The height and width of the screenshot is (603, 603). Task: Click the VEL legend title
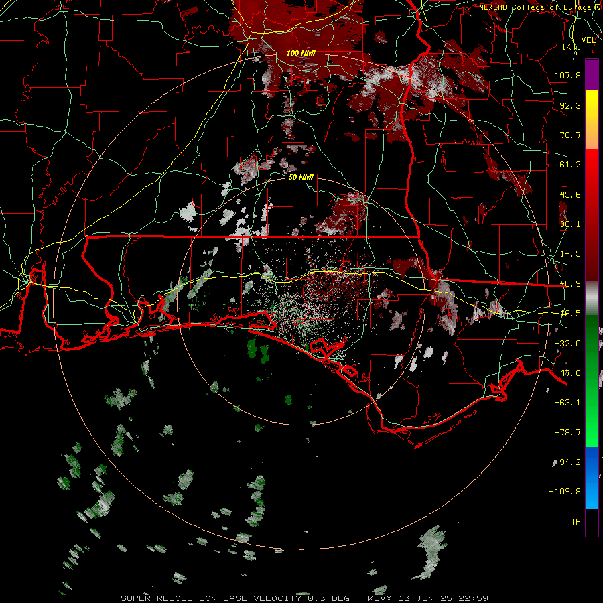[588, 40]
